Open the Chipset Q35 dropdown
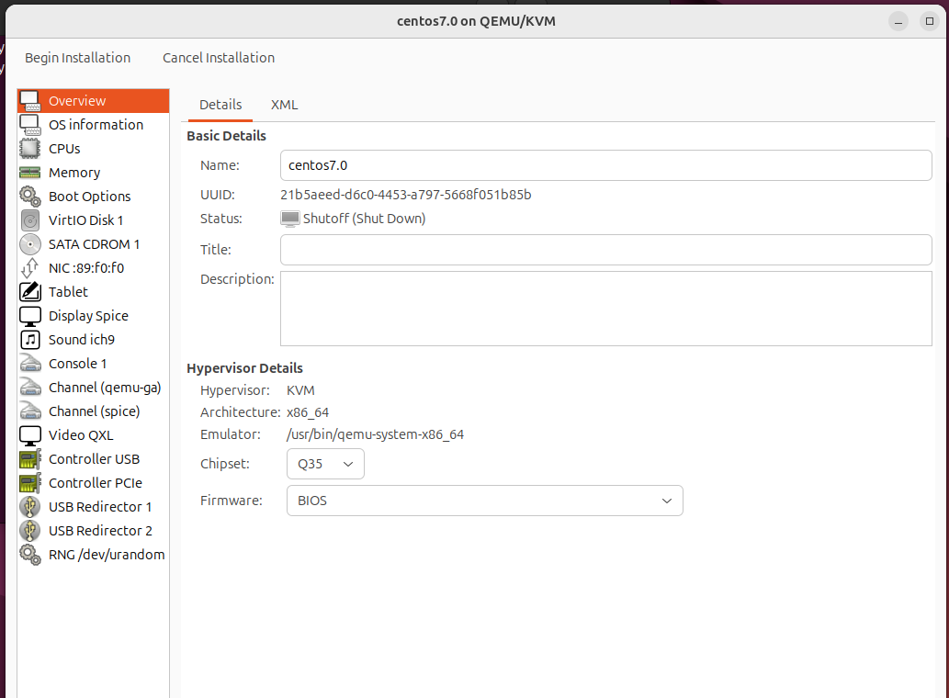The height and width of the screenshot is (698, 949). (325, 464)
